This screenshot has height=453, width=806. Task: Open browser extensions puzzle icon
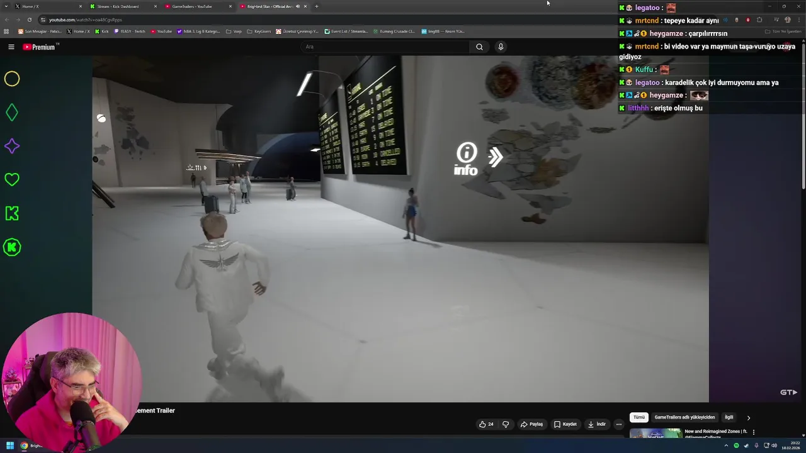759,20
